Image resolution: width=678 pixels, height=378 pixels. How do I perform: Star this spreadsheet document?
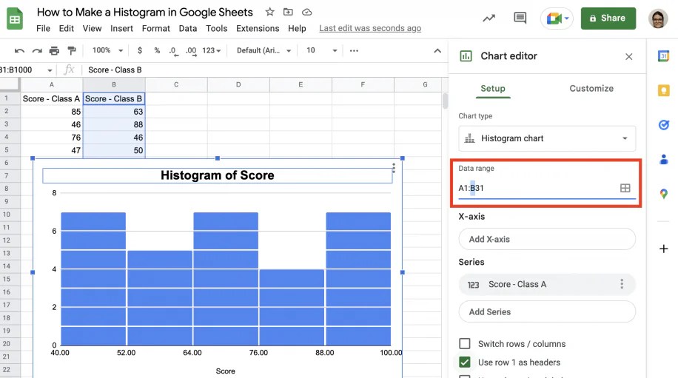click(270, 12)
